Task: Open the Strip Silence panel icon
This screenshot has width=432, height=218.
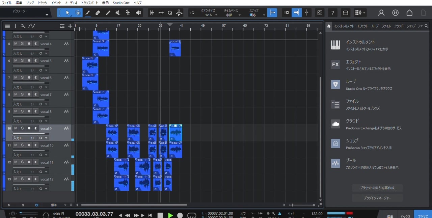Action: pos(152,13)
